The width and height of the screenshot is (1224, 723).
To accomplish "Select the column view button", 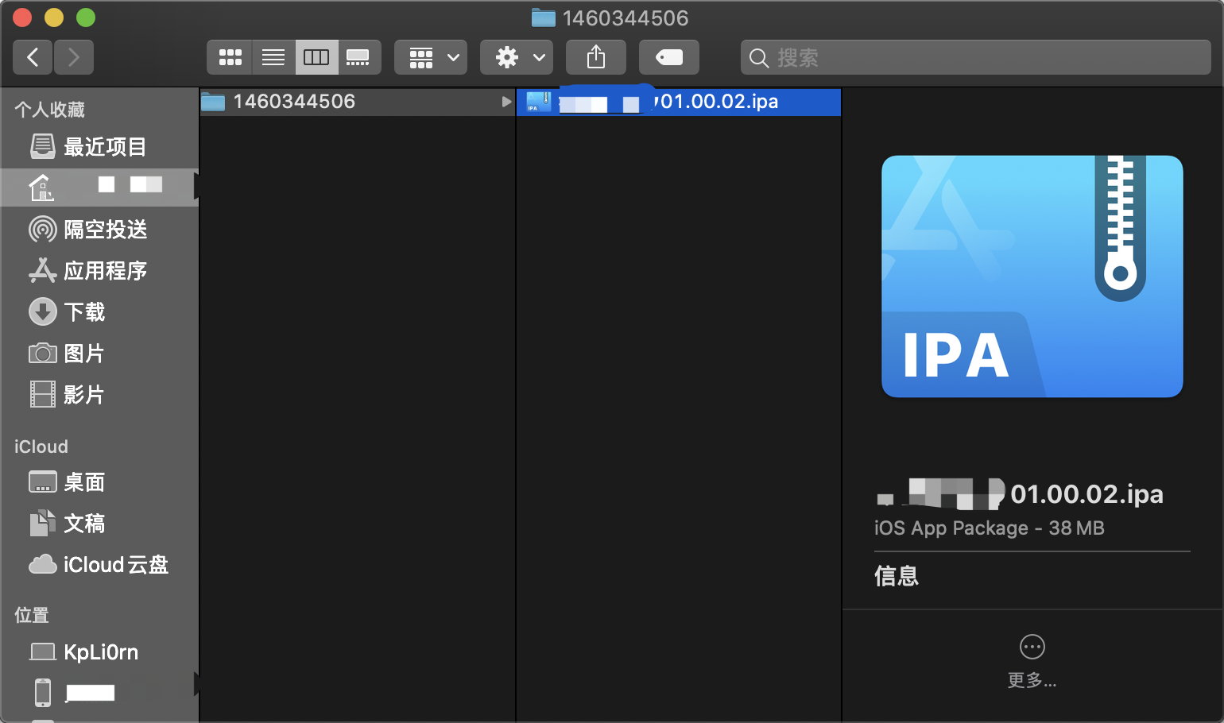I will (x=316, y=57).
